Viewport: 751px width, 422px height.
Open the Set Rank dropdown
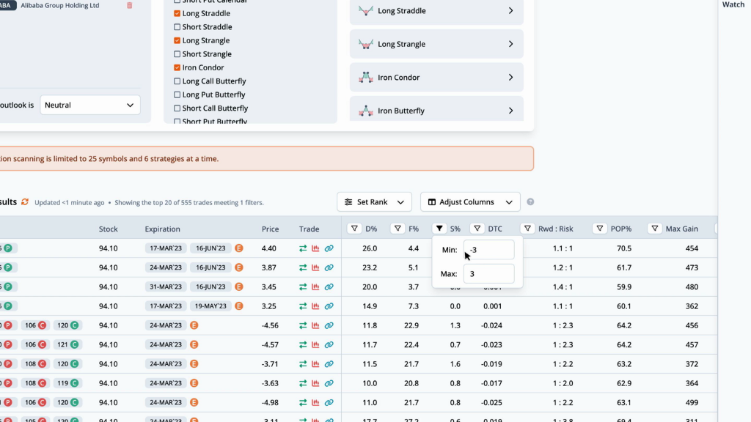tap(374, 202)
